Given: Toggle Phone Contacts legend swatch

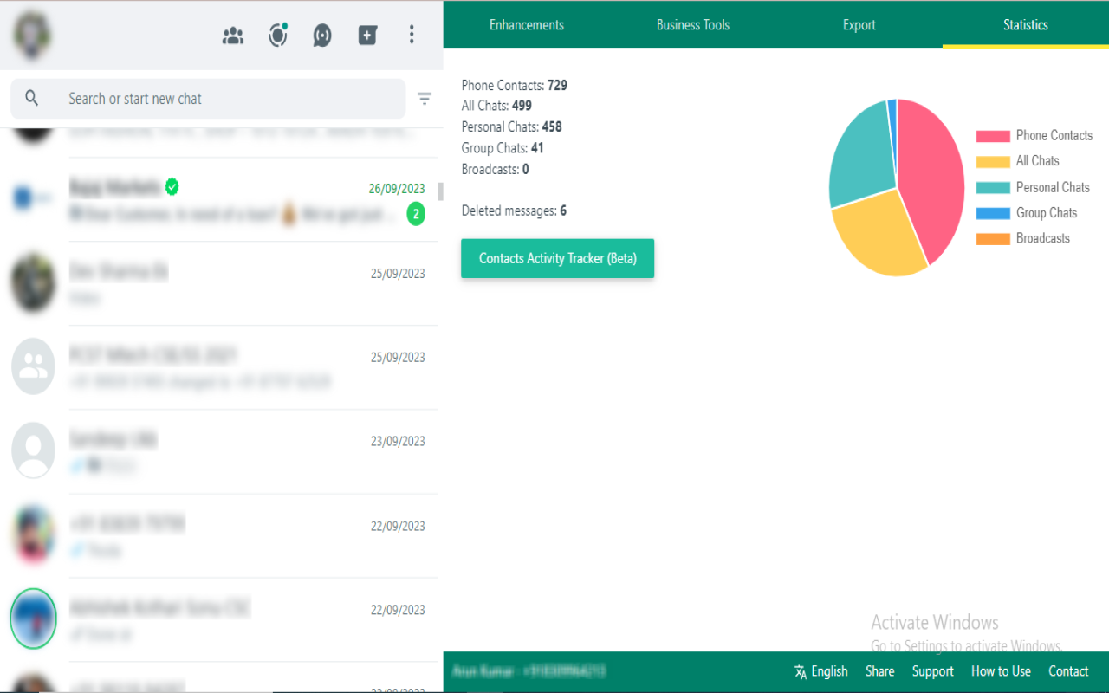Looking at the screenshot, I should (993, 136).
